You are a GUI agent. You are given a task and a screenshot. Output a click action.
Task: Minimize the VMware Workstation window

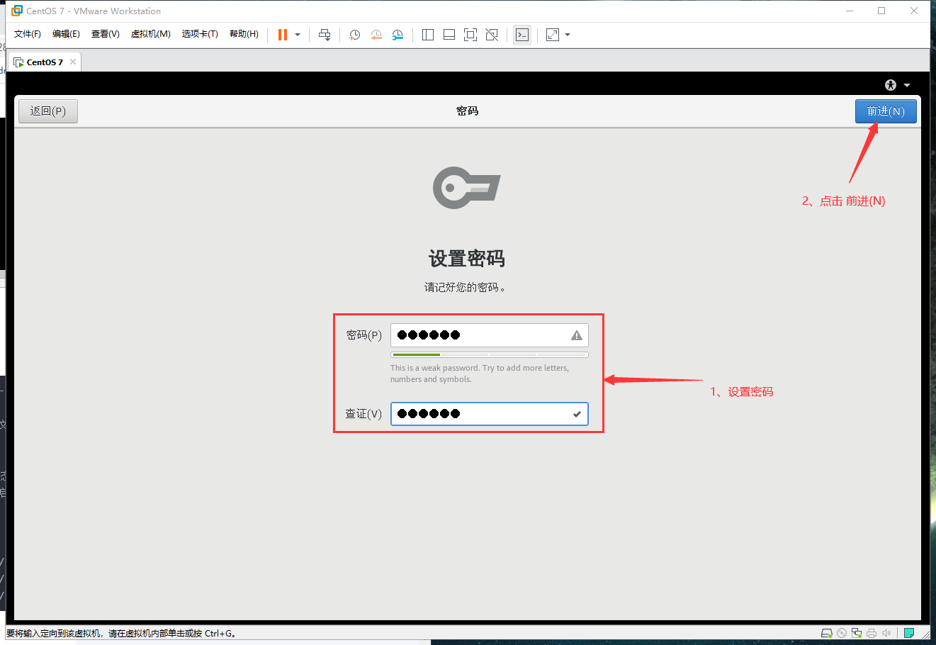pos(850,11)
